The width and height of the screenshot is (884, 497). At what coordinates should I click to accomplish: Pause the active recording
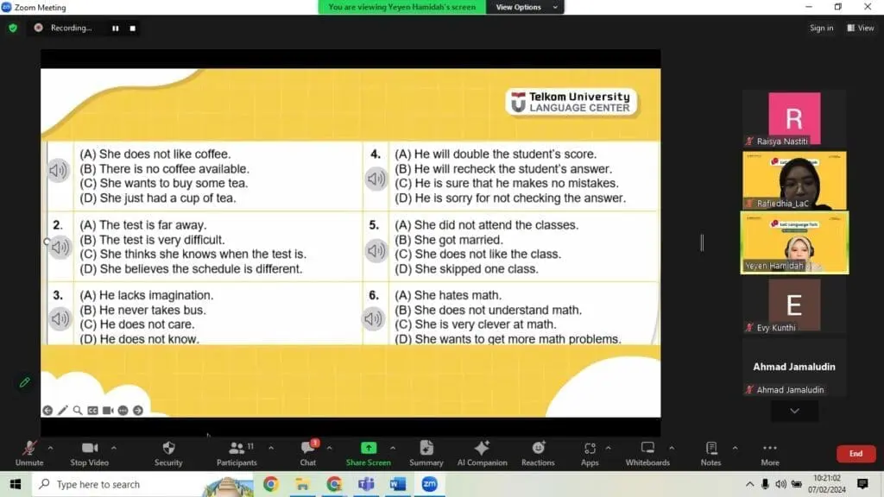pos(115,28)
